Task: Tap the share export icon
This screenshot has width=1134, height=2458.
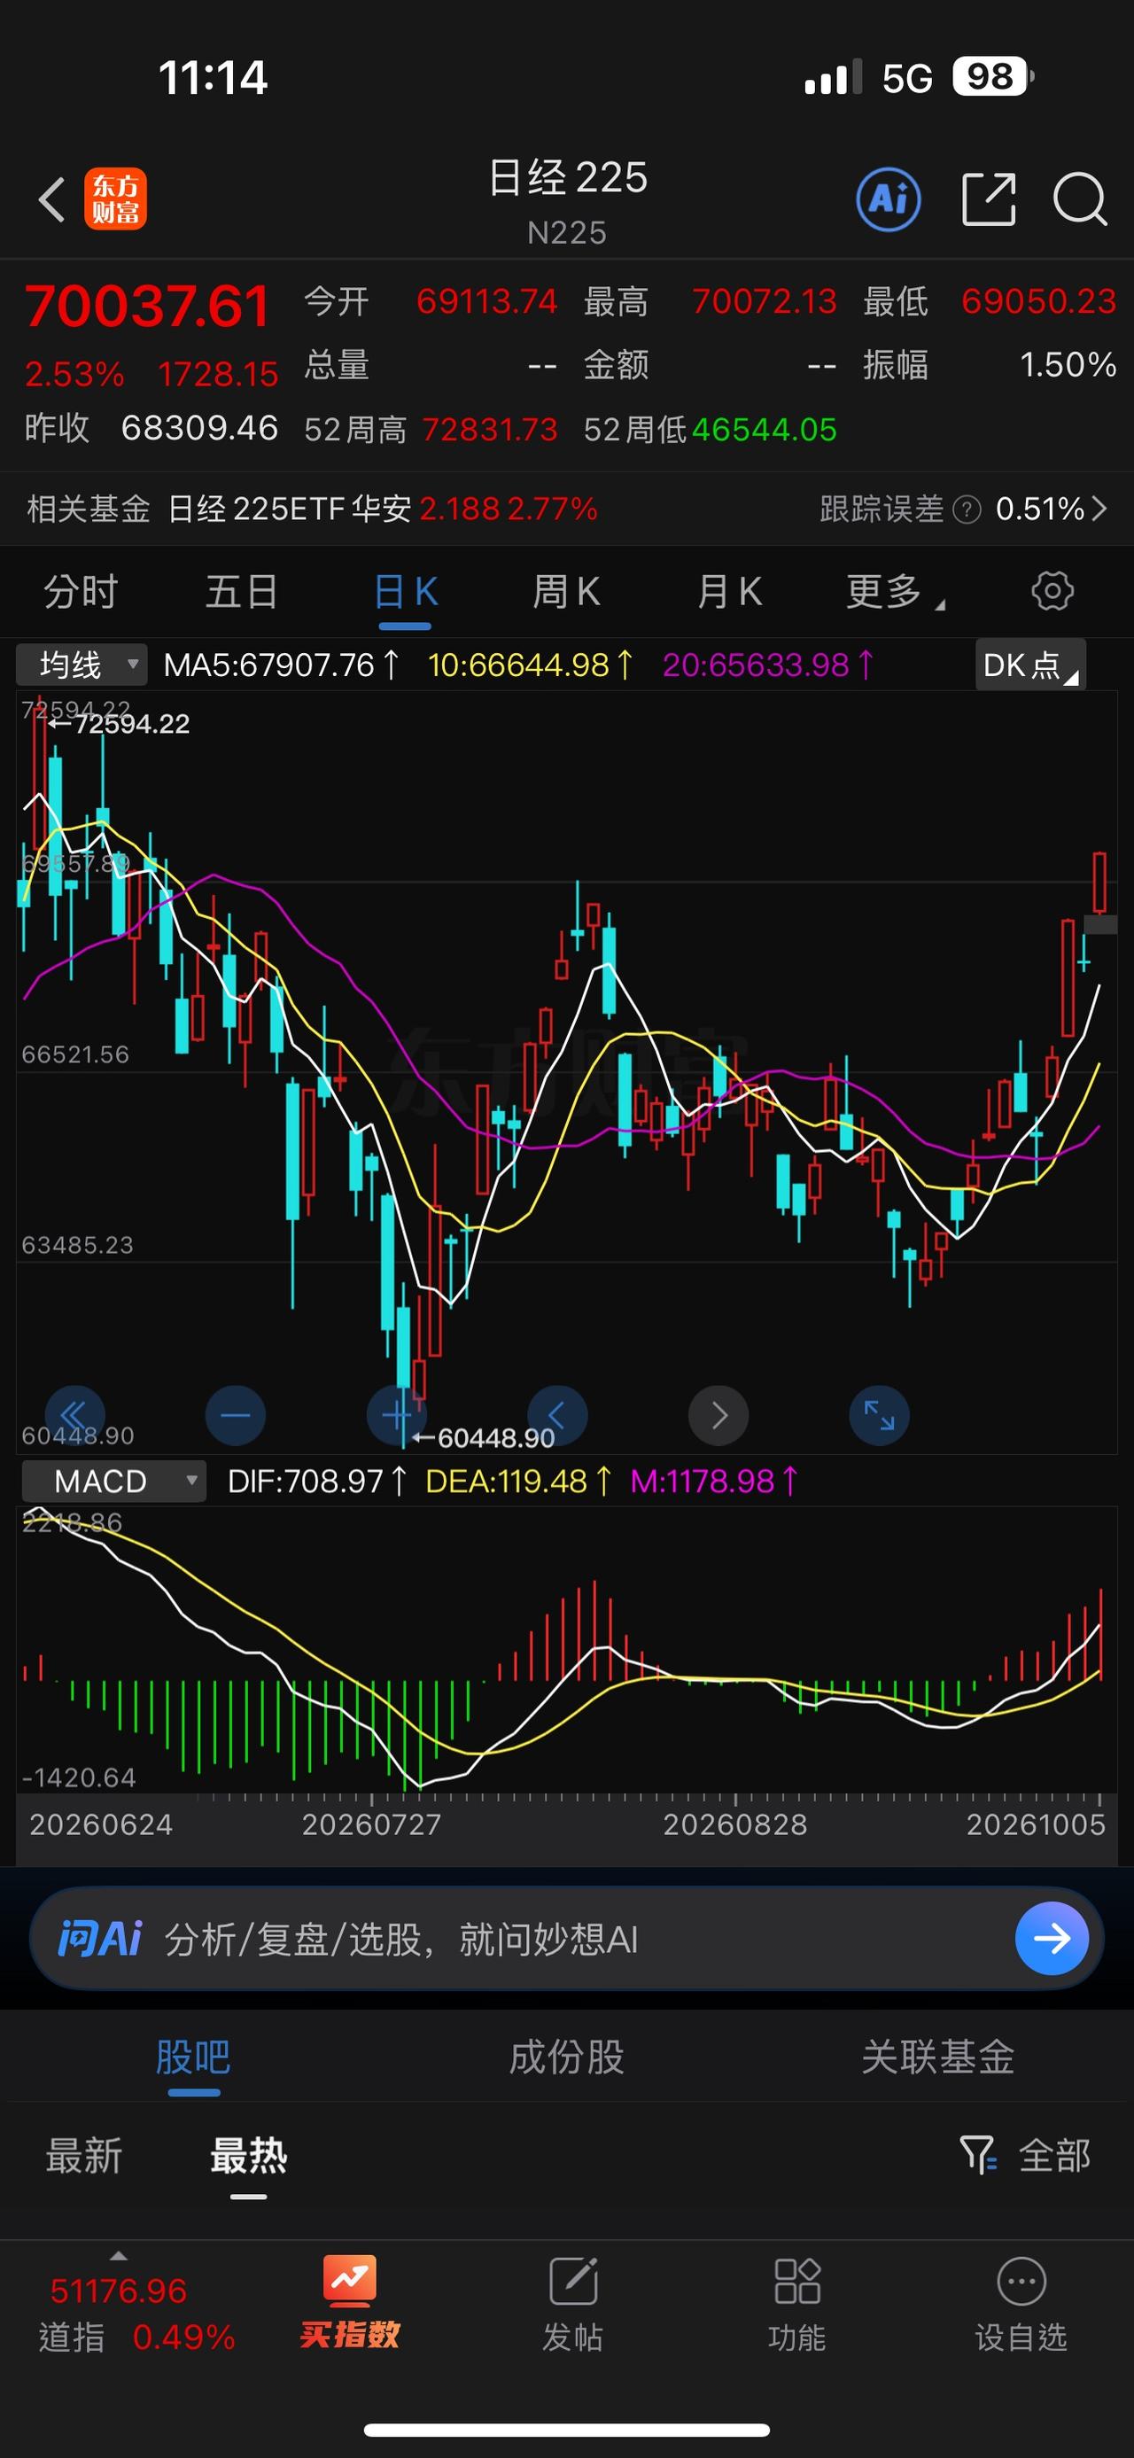Action: pyautogui.click(x=988, y=199)
